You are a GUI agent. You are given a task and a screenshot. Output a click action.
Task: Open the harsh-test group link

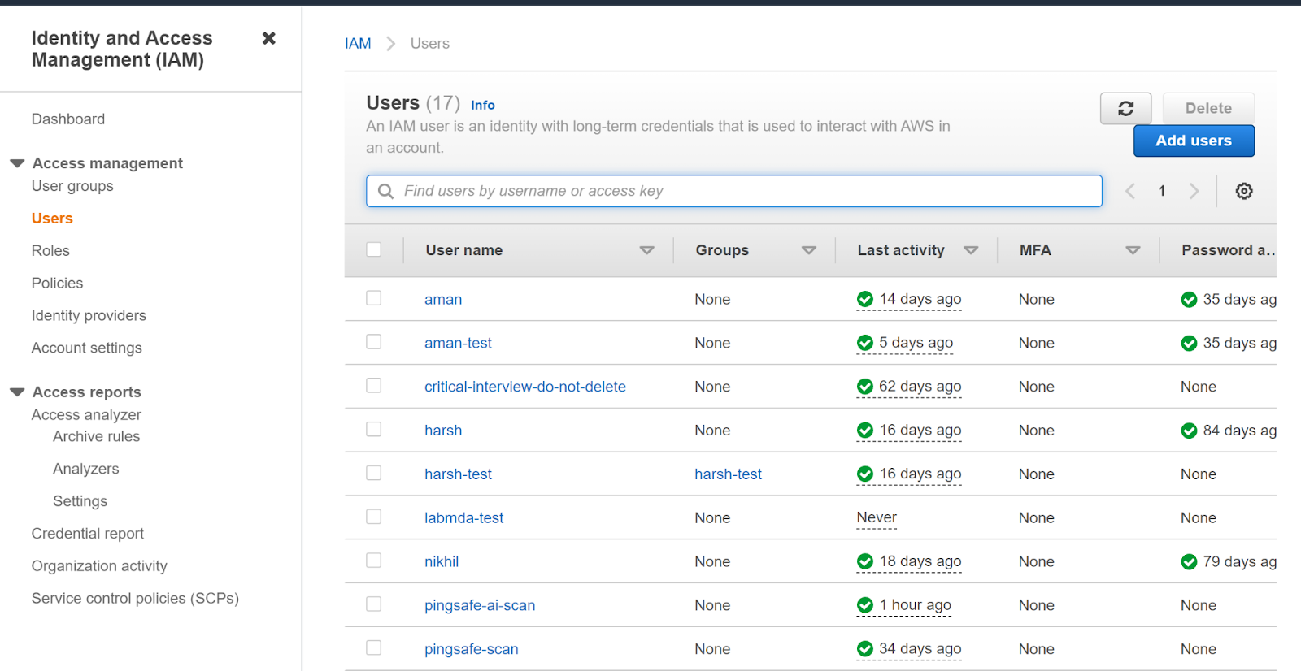tap(728, 474)
